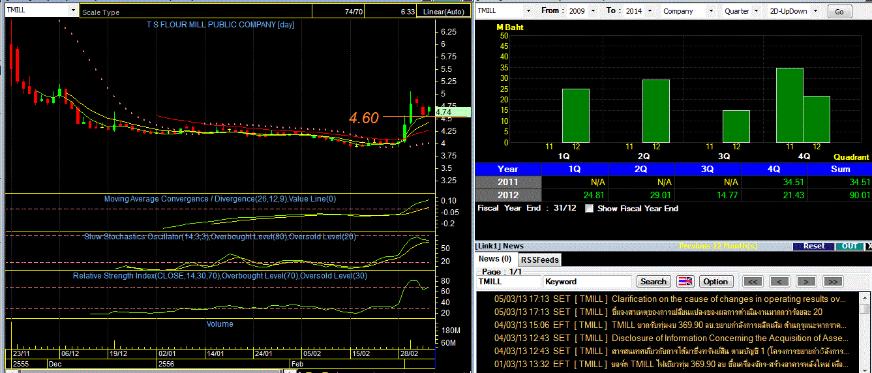Focus the news symbol field containing TMILL
Image resolution: width=872 pixels, height=373 pixels.
click(x=509, y=282)
